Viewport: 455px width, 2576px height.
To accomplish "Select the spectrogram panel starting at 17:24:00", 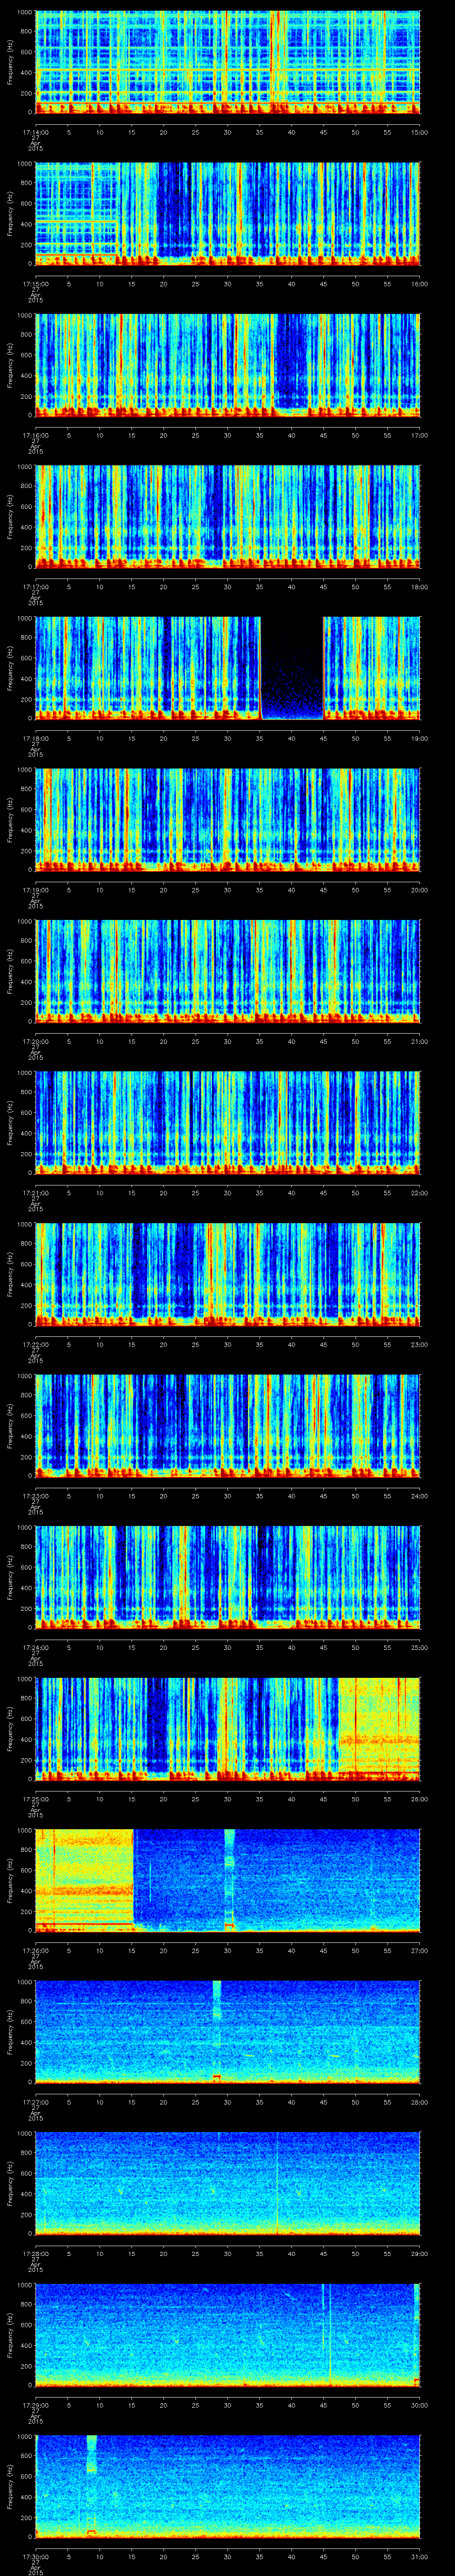I will [228, 1577].
